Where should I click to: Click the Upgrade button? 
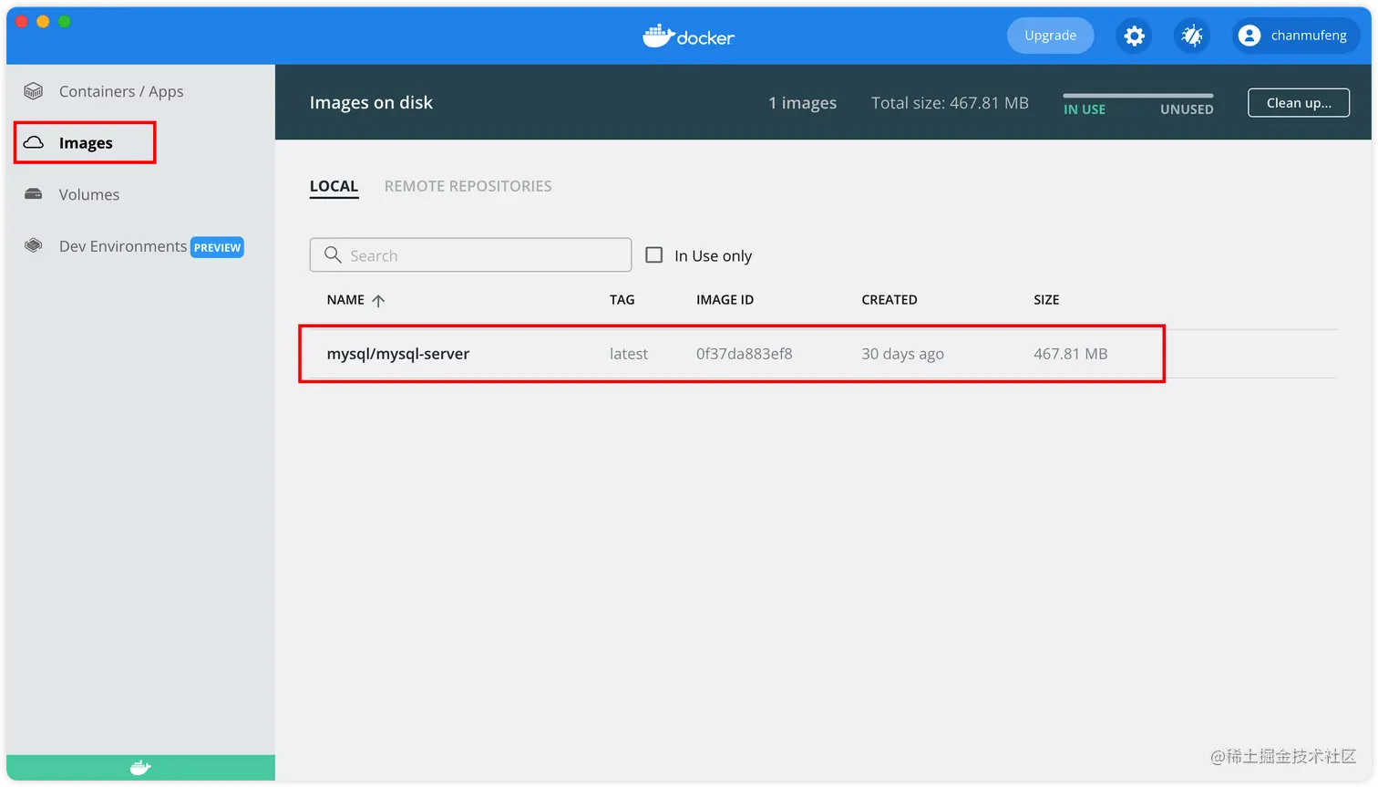pyautogui.click(x=1050, y=36)
